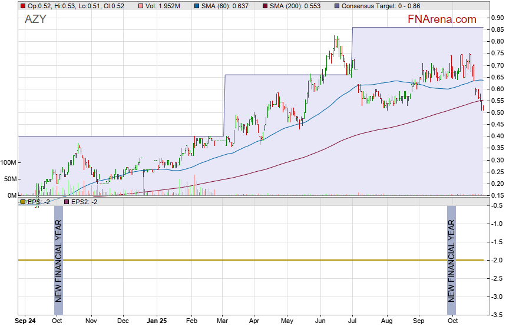Click the dark red SMA (200) legend swatch
Image resolution: width=506 pixels, height=333 pixels.
click(265, 6)
